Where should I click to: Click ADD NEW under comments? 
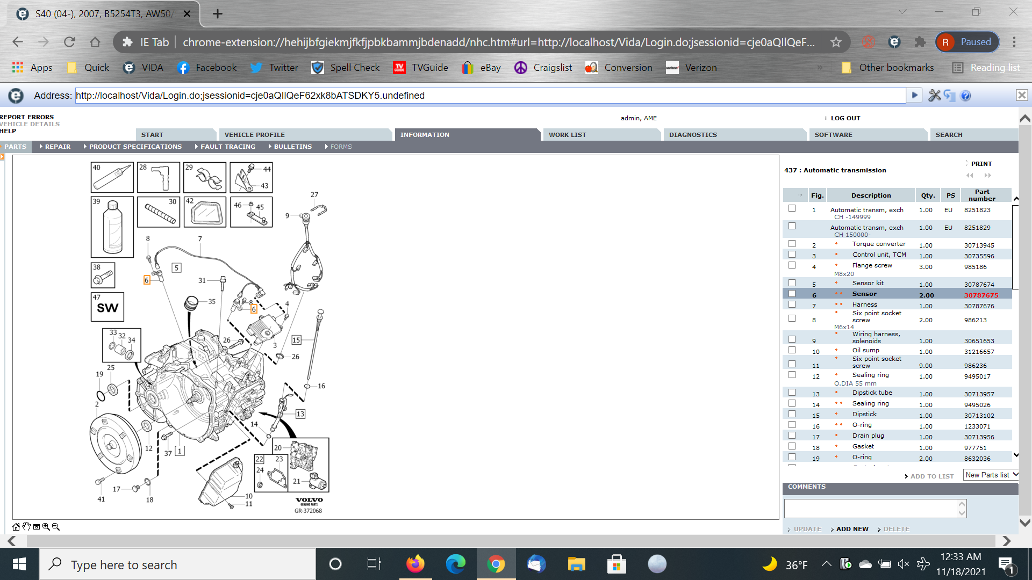coord(852,529)
